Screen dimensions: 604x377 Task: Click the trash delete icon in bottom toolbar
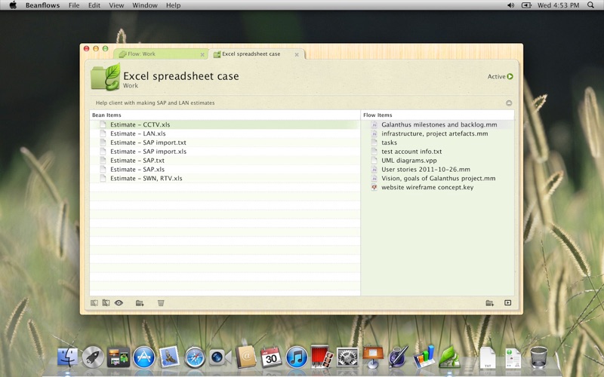tap(161, 303)
